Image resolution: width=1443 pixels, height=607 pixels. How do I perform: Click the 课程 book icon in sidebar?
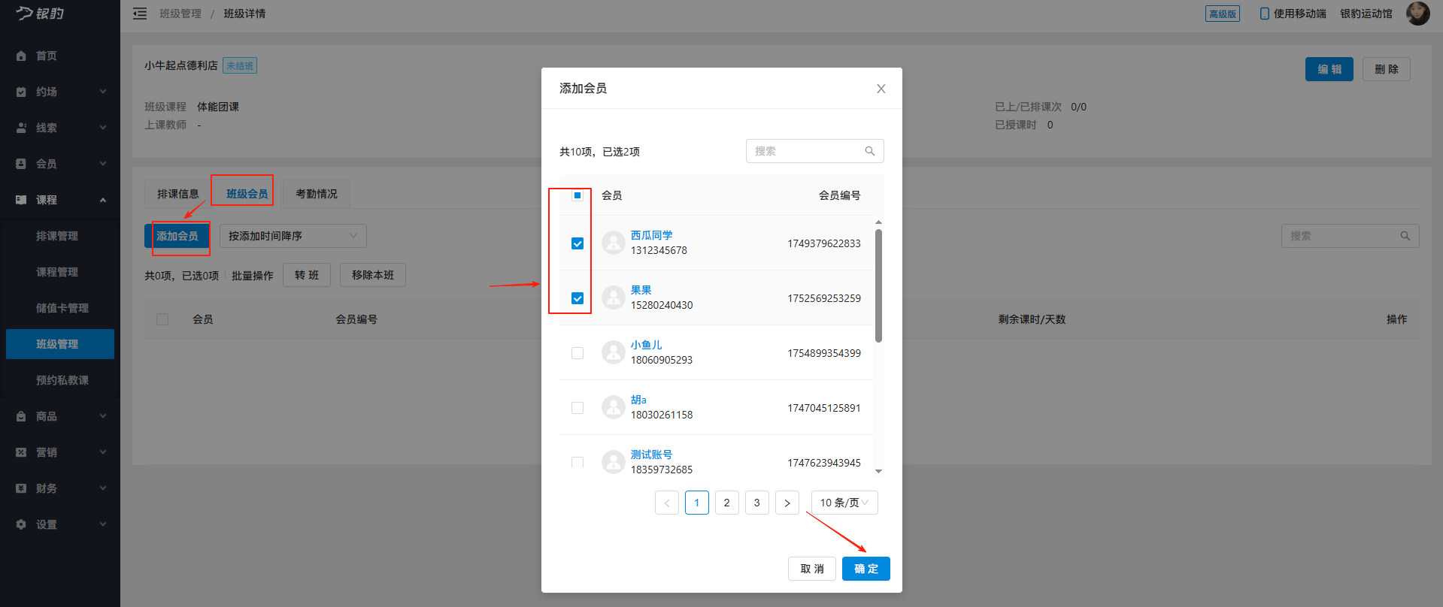click(21, 200)
